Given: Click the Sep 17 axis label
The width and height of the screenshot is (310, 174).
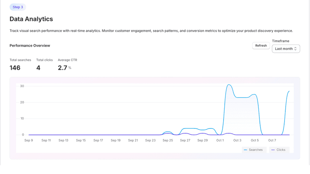Looking at the screenshot, I should pyautogui.click(x=98, y=140).
